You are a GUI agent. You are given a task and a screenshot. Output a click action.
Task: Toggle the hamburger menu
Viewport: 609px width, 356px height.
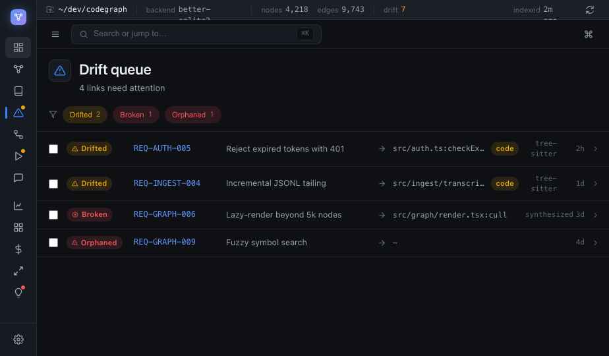[55, 34]
